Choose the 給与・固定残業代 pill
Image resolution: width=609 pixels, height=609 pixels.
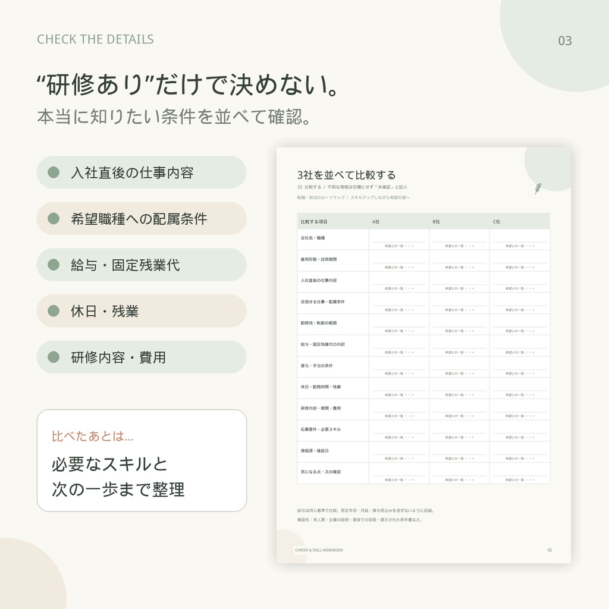(x=142, y=265)
